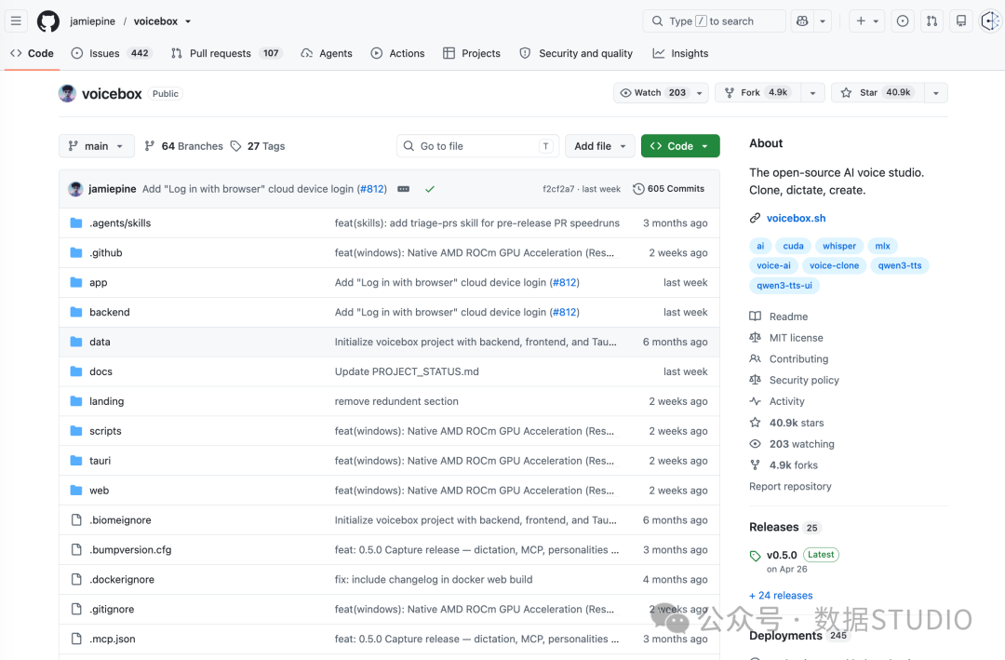
Task: Open the Insights tab
Action: pyautogui.click(x=680, y=53)
